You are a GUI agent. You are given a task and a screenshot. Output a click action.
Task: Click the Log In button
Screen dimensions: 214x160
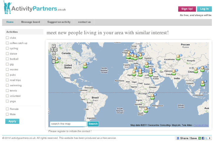tap(204, 9)
